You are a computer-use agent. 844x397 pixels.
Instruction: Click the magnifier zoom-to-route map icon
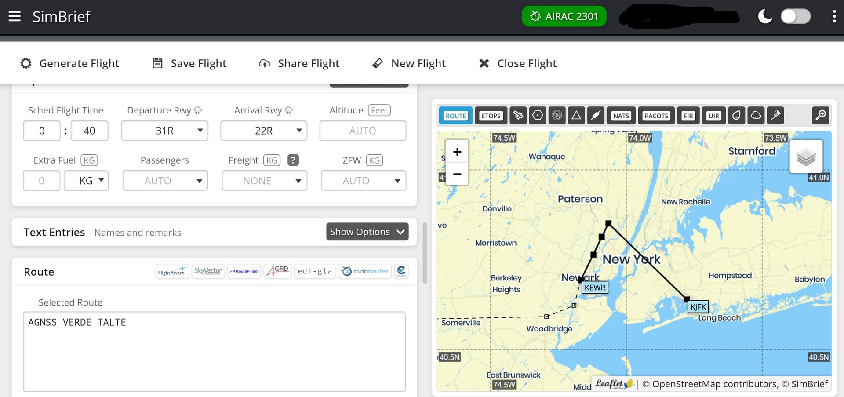click(820, 116)
